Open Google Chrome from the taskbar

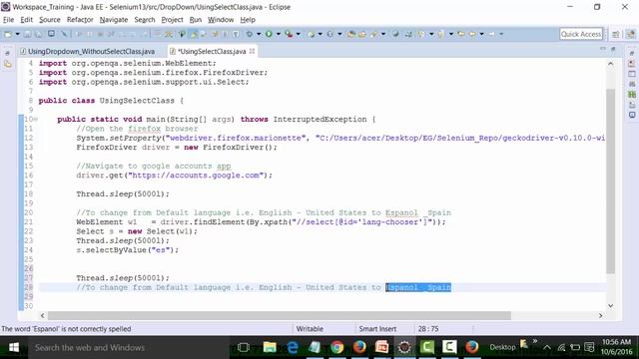coord(336,347)
